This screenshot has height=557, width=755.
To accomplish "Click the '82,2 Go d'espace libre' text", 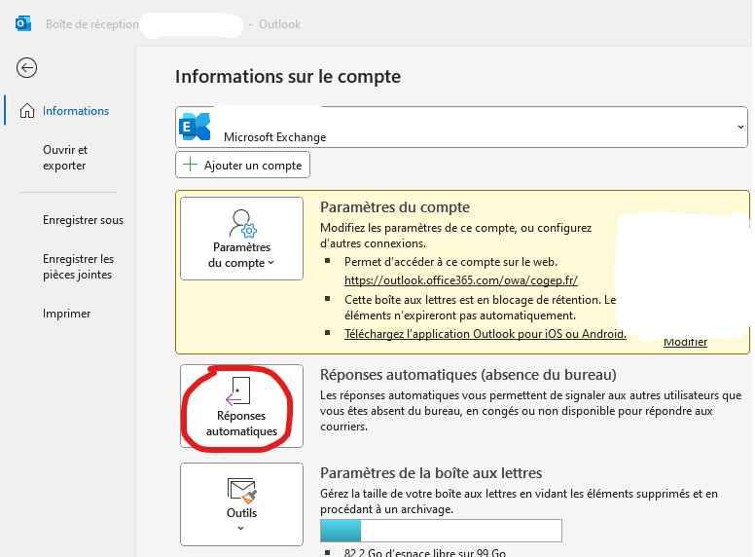I will 425,552.
